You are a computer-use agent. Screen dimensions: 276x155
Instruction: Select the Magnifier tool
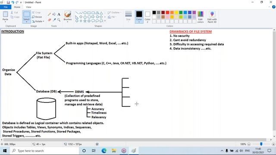59,20
